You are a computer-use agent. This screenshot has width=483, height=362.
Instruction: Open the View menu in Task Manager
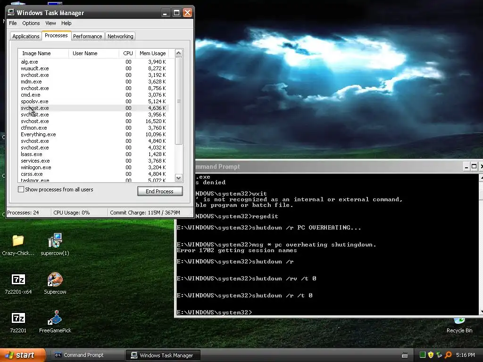coord(50,23)
